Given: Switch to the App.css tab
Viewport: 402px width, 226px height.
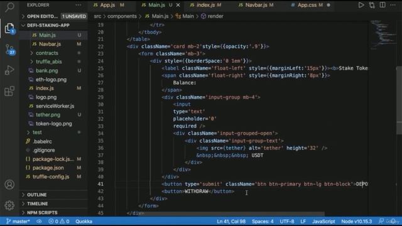Looking at the screenshot, I should point(310,5).
